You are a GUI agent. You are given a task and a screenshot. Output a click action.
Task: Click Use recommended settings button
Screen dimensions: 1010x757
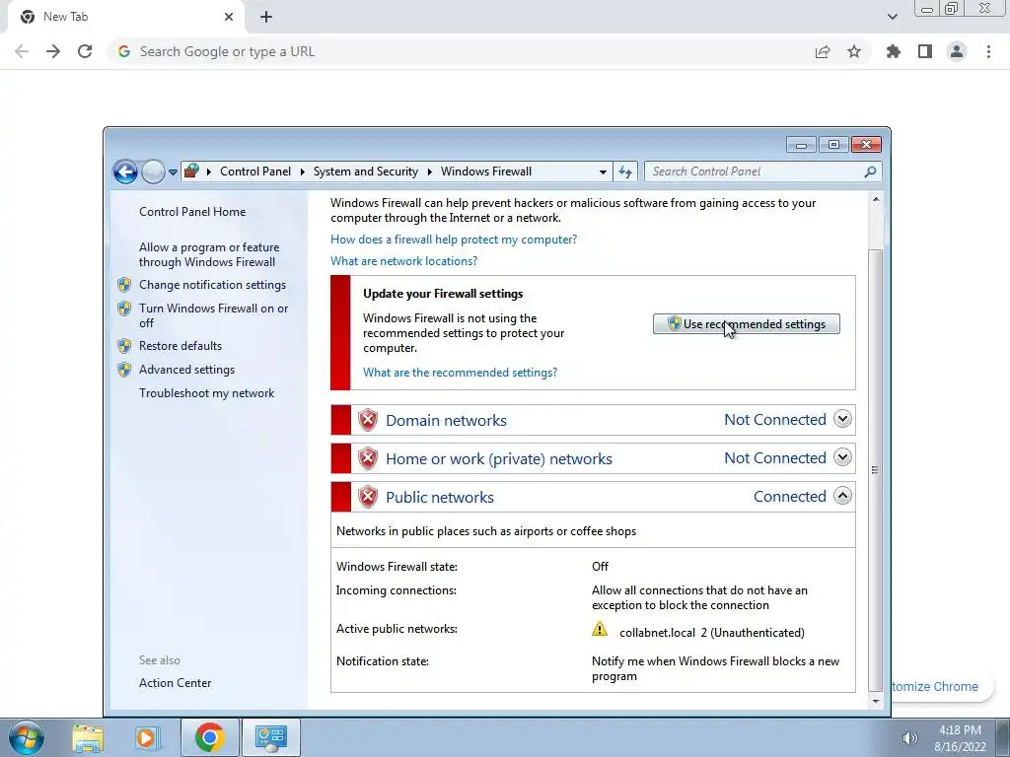(746, 323)
